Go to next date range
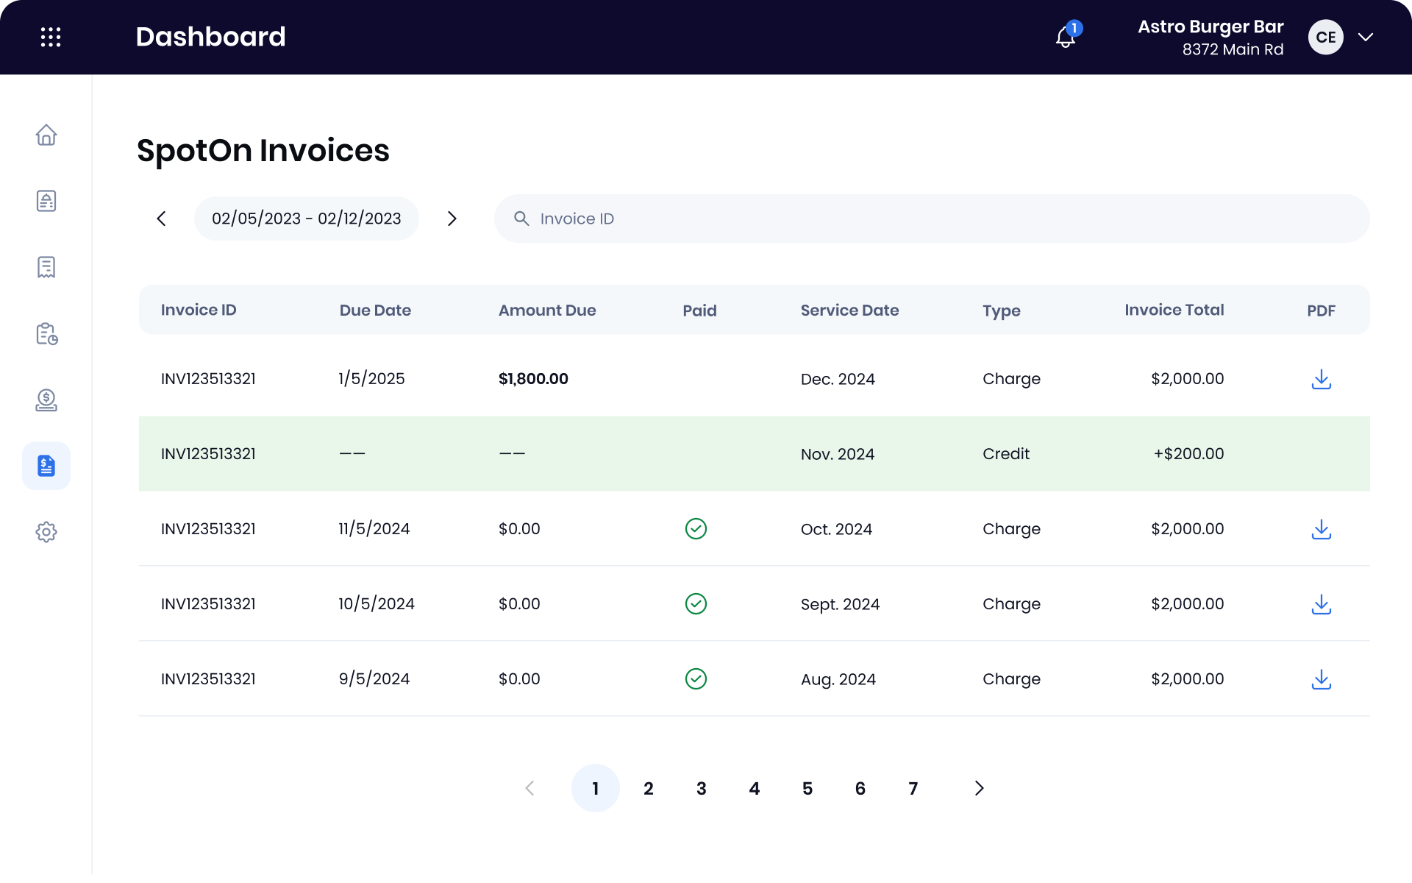1412x883 pixels. [452, 219]
